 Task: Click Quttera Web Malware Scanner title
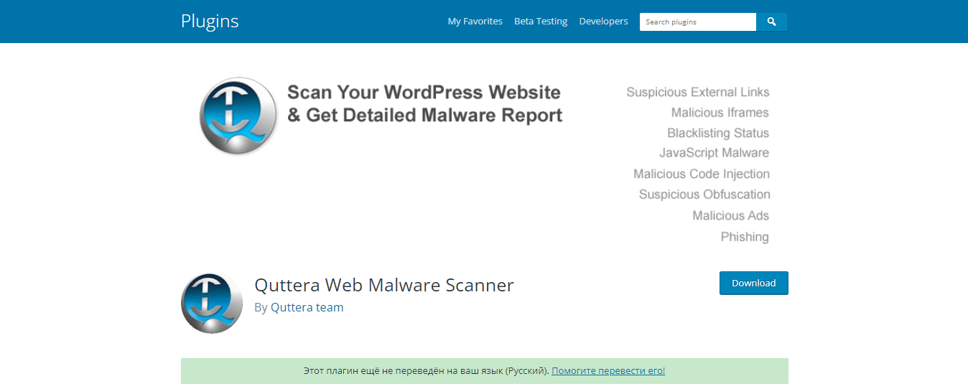pyautogui.click(x=384, y=285)
